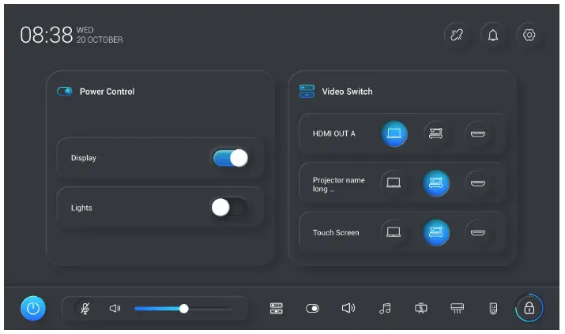Open the music note page
The height and width of the screenshot is (334, 565).
tap(385, 308)
